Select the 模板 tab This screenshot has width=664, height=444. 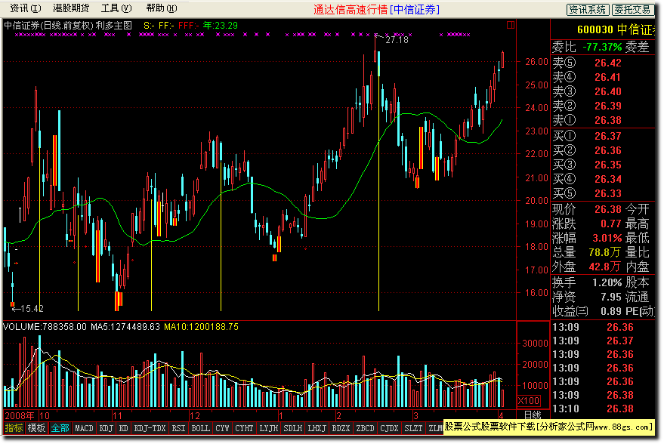[36, 428]
